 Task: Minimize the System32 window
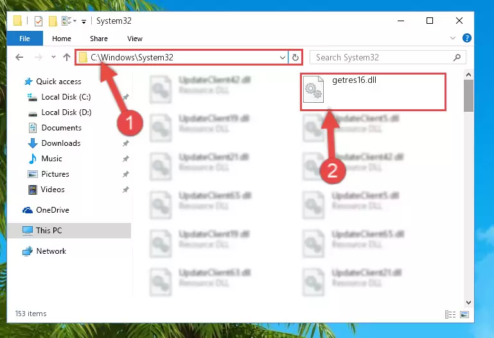401,21
